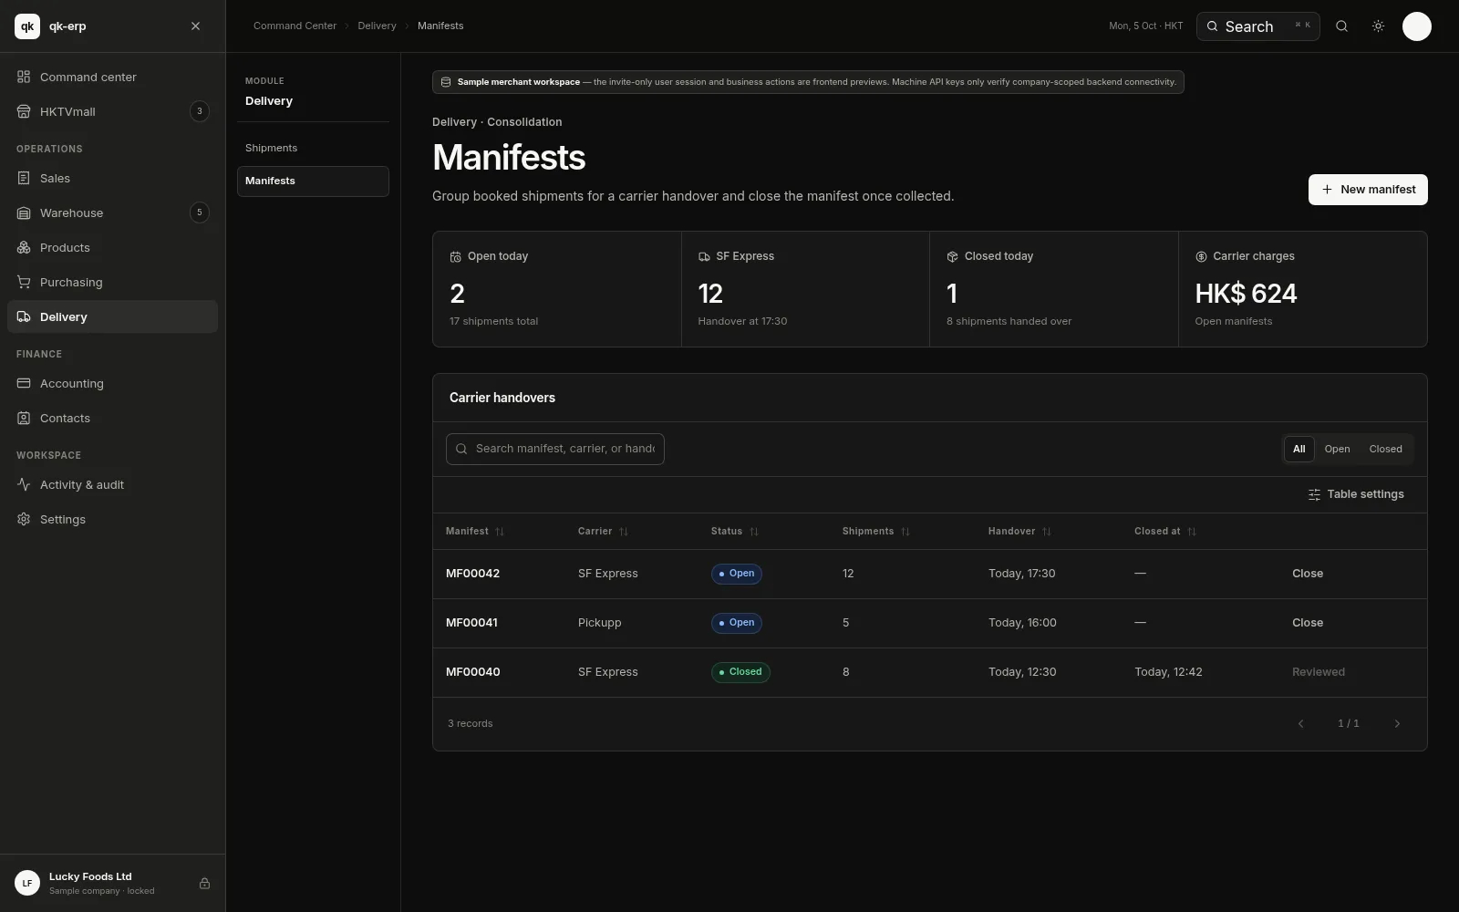Screen dimensions: 1459x912
Task: Click the search manifest input field
Action: [x=555, y=449]
